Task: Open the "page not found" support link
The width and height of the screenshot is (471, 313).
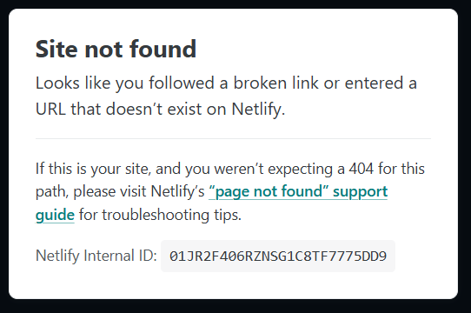Action: (298, 192)
